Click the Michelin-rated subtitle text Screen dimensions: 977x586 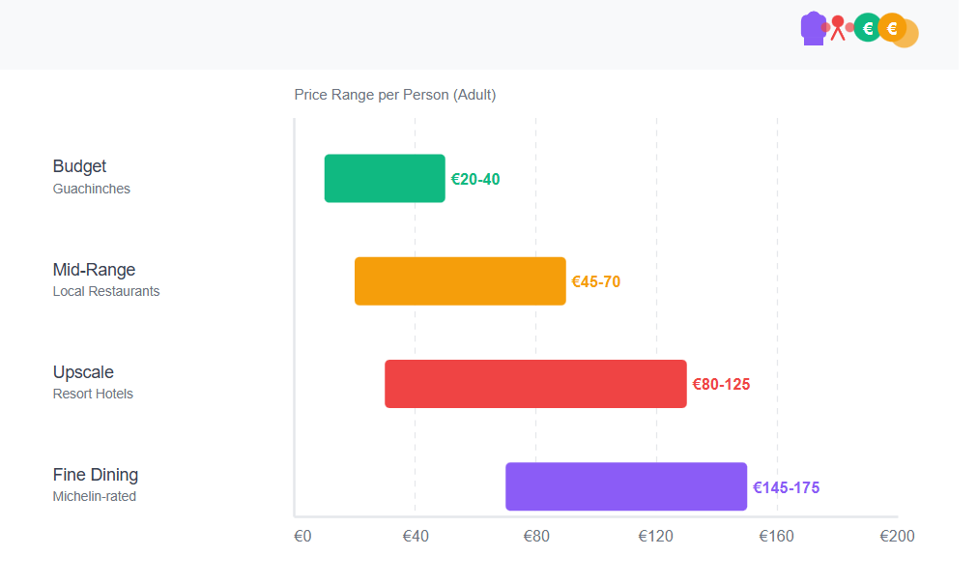pos(95,496)
